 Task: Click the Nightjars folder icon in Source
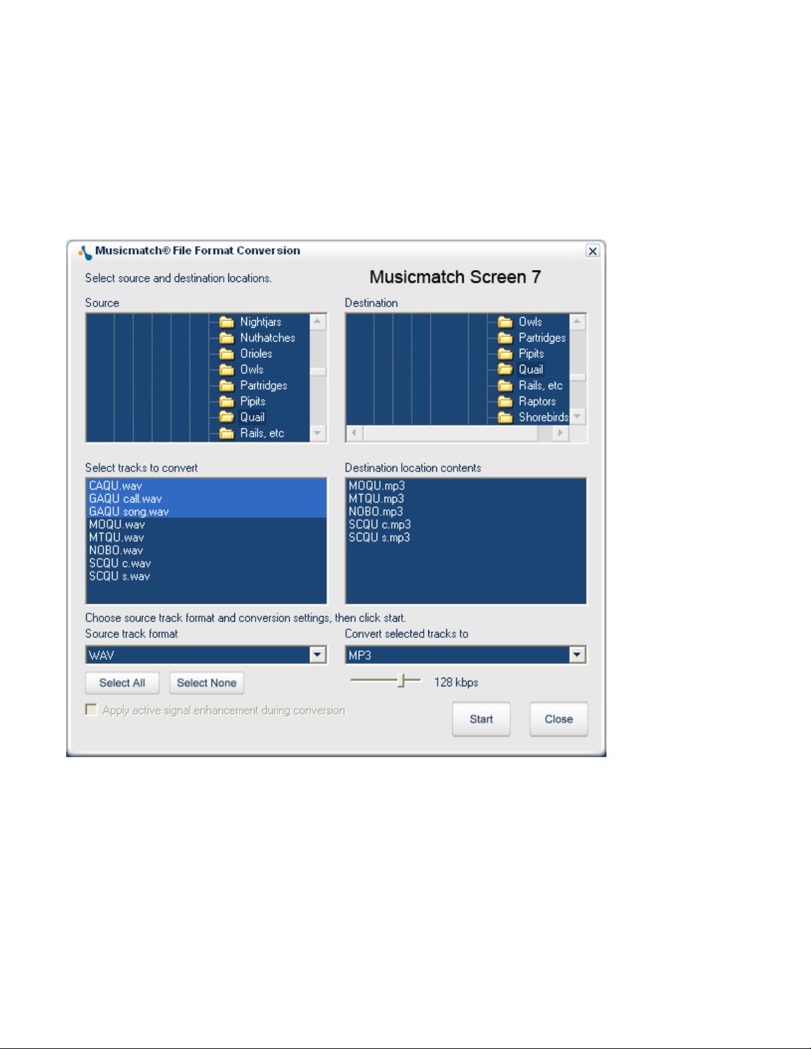coord(227,322)
